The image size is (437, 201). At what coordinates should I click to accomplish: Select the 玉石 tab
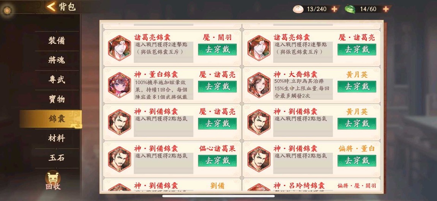pyautogui.click(x=57, y=158)
